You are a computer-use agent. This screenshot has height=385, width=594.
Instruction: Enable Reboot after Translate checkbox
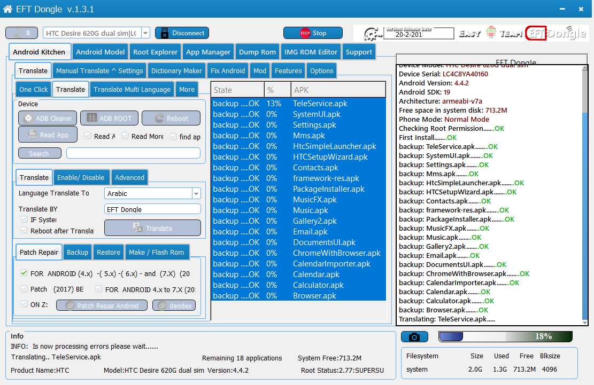[x=24, y=230]
